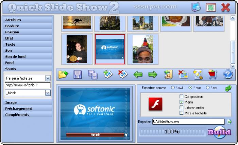Open preview magnifier icon in toolbar

pyautogui.click(x=198, y=75)
